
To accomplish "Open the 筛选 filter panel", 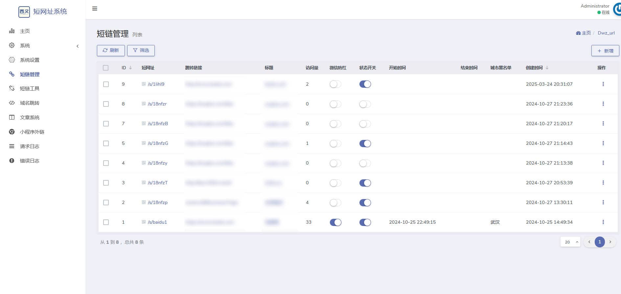I will tap(141, 50).
